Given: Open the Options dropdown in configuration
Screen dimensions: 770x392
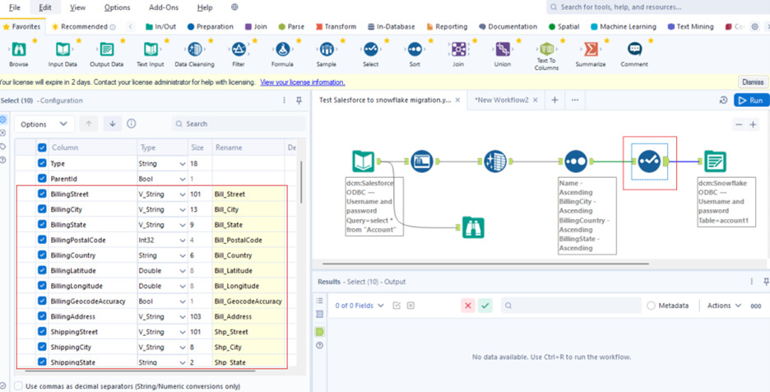Looking at the screenshot, I should (x=44, y=124).
